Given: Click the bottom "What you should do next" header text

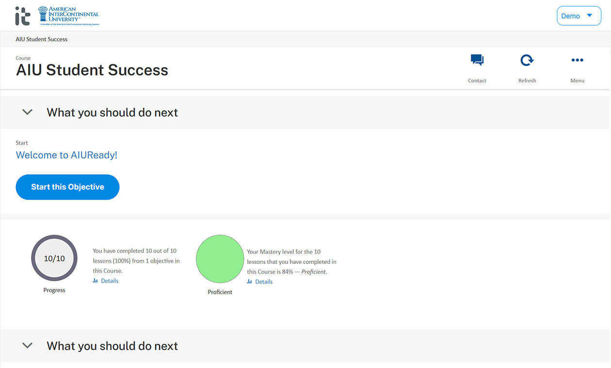Looking at the screenshot, I should pyautogui.click(x=112, y=346).
